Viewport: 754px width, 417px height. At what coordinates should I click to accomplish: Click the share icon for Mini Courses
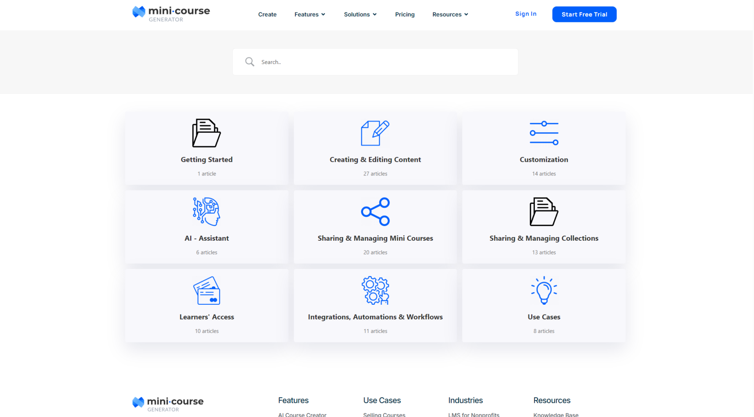[x=375, y=212]
